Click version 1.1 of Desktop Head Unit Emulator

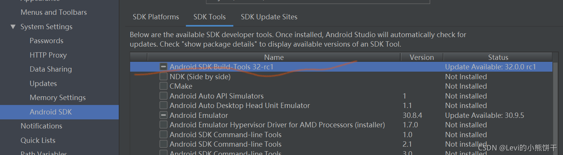407,105
